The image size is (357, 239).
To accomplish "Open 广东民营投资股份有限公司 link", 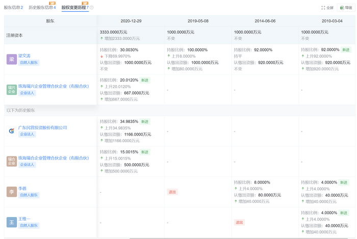I will tap(42, 127).
